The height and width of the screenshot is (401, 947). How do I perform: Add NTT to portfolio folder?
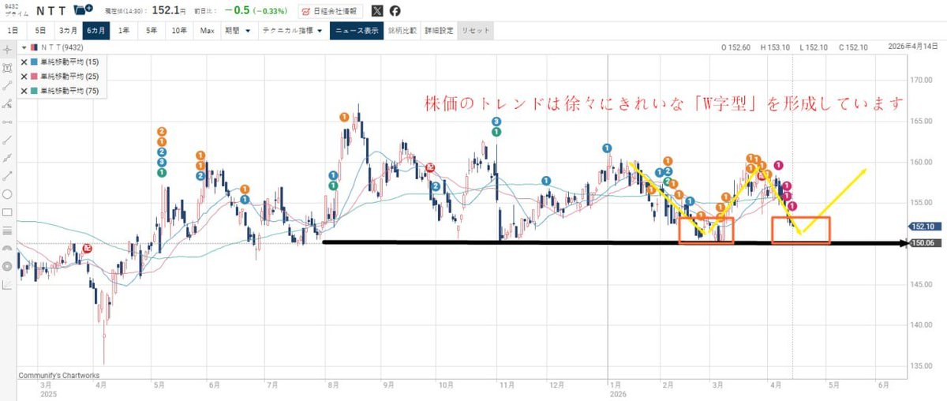[x=83, y=10]
